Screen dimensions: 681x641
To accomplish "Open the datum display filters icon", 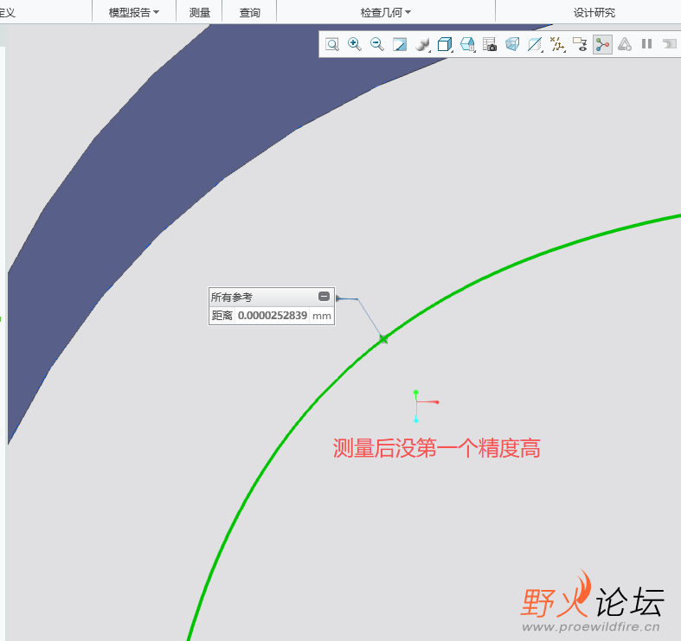I will [x=557, y=44].
